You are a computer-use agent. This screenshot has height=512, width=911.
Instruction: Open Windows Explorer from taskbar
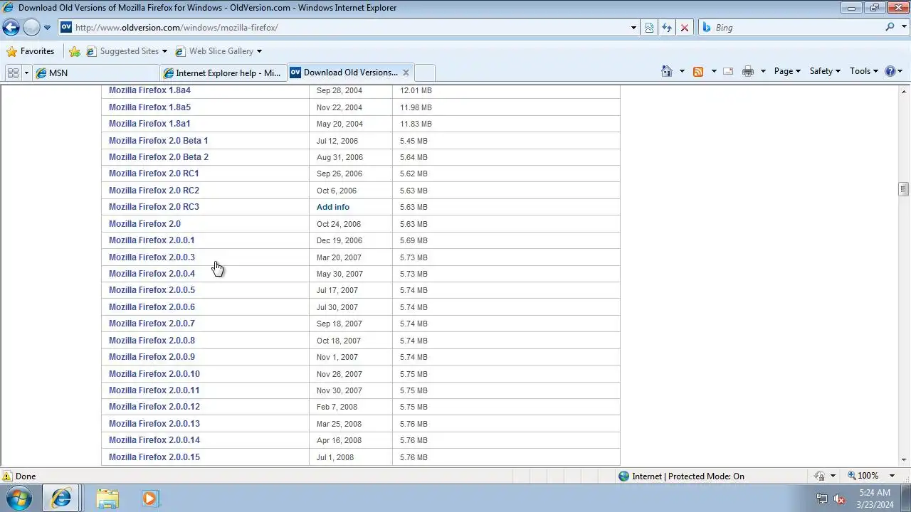coord(107,498)
